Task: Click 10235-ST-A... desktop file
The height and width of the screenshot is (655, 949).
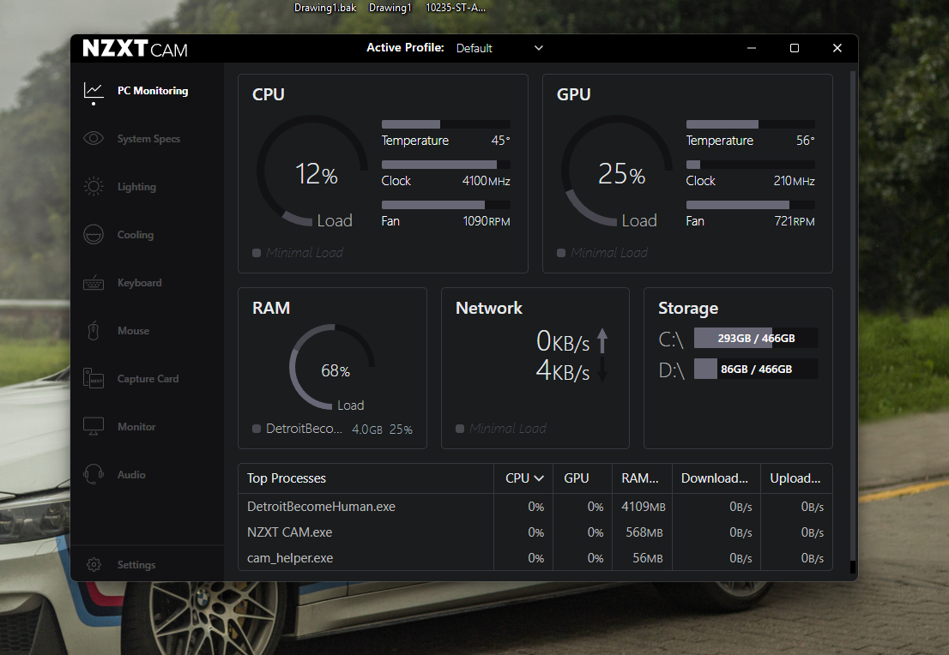Action: point(455,8)
